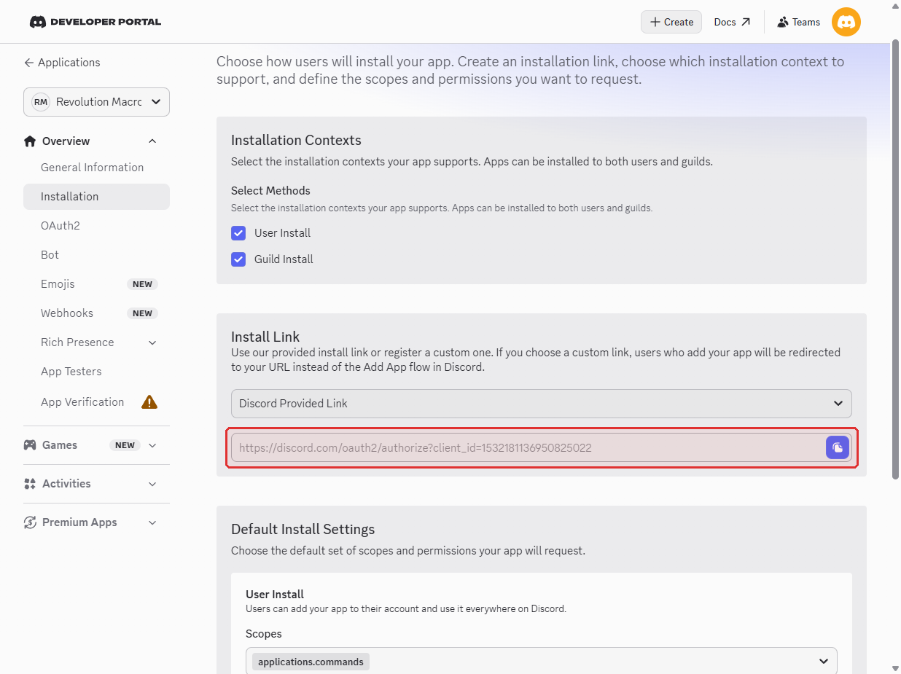Viewport: 901px width, 674px height.
Task: Open the Revolution Macro application dropdown
Action: (x=96, y=102)
